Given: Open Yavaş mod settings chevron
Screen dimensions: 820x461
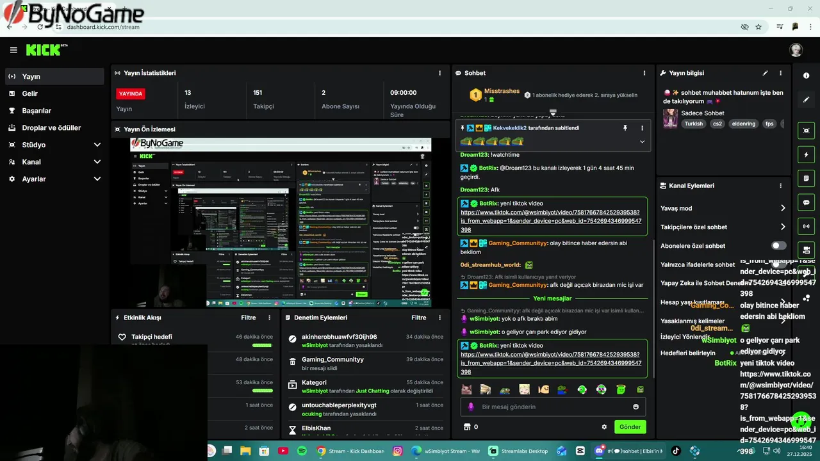Looking at the screenshot, I should [783, 208].
